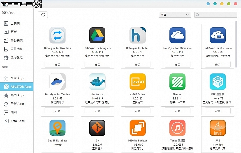This screenshot has height=153, width=241.
Task: Open the HiDrive Backup icon
Action: point(138,128)
